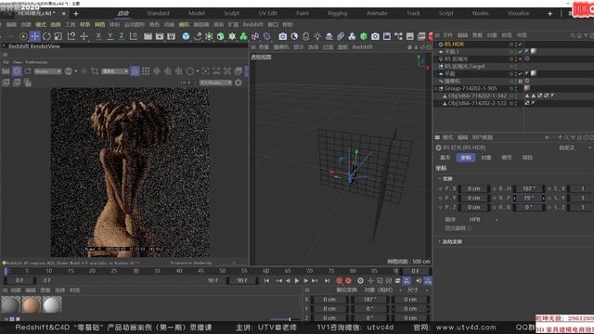The image size is (594, 334).
Task: Open RenderView settings gear icon
Action: point(239,83)
